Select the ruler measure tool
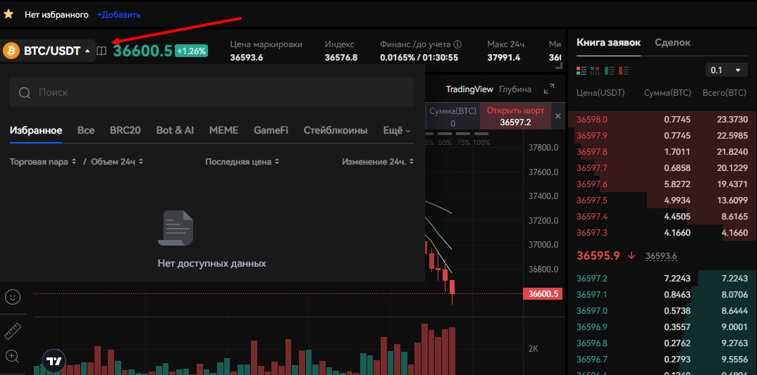 point(12,330)
